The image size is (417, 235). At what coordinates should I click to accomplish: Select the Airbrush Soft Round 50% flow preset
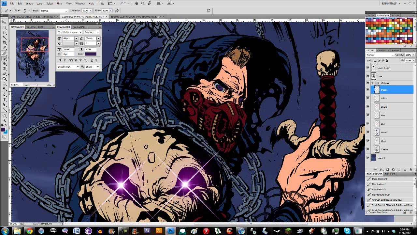(x=390, y=200)
